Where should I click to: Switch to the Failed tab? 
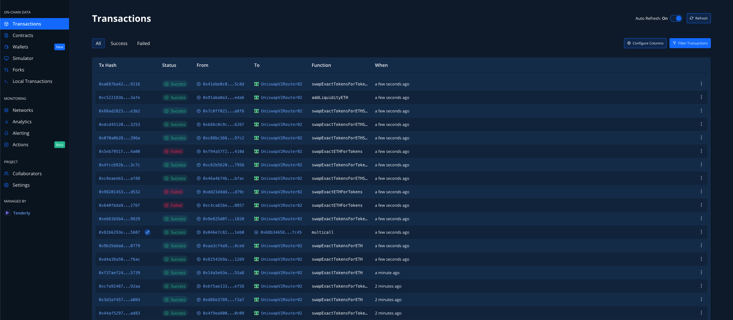pyautogui.click(x=143, y=43)
